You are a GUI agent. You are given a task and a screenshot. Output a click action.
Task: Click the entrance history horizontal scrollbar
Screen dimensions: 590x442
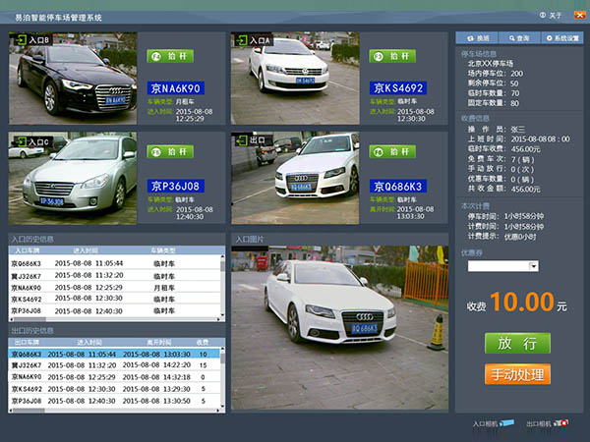click(114, 319)
